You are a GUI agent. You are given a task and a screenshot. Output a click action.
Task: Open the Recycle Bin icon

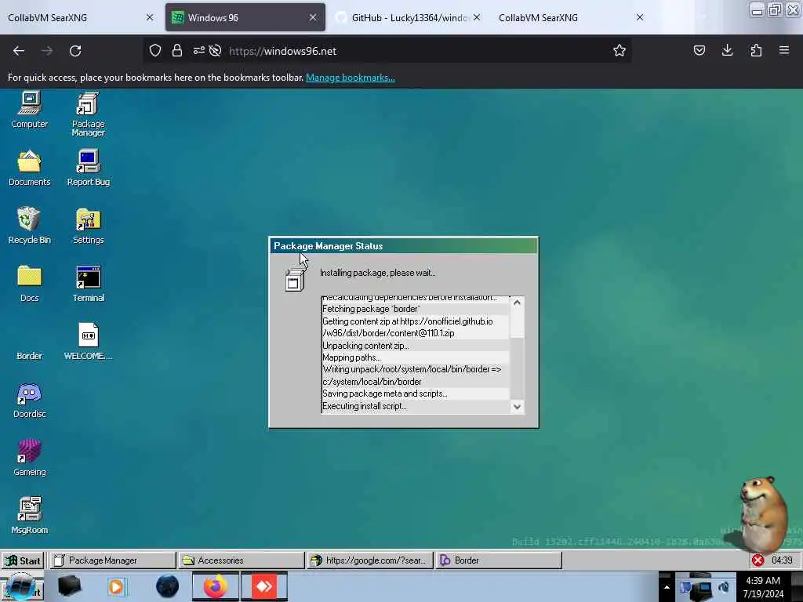pos(29,226)
